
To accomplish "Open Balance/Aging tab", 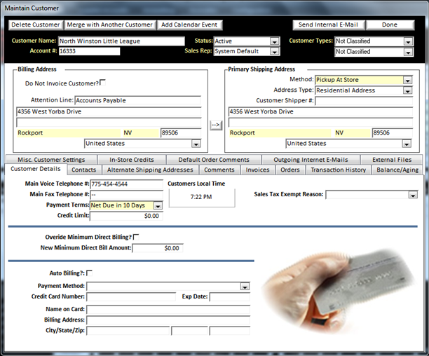I will (x=397, y=170).
